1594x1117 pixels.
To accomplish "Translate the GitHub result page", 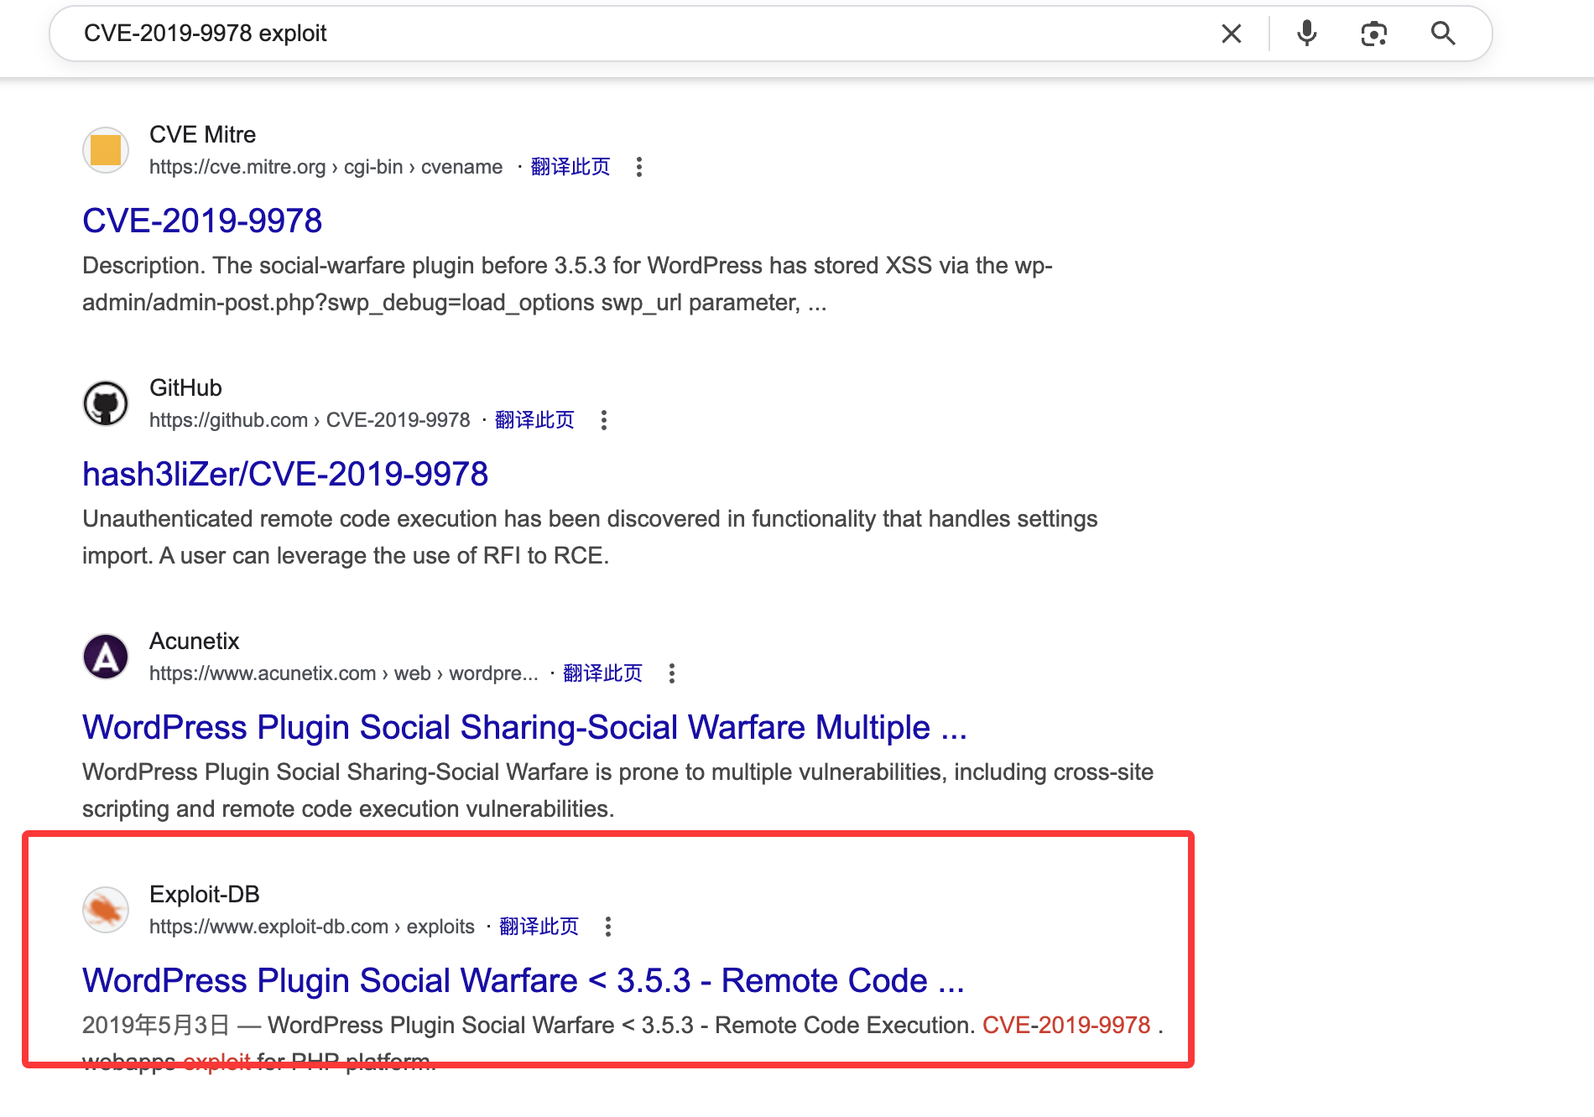I will point(534,420).
